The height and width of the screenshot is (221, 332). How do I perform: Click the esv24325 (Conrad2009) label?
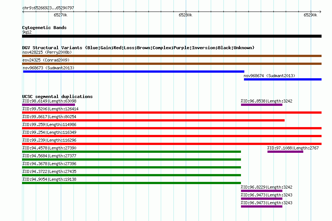tap(46, 60)
